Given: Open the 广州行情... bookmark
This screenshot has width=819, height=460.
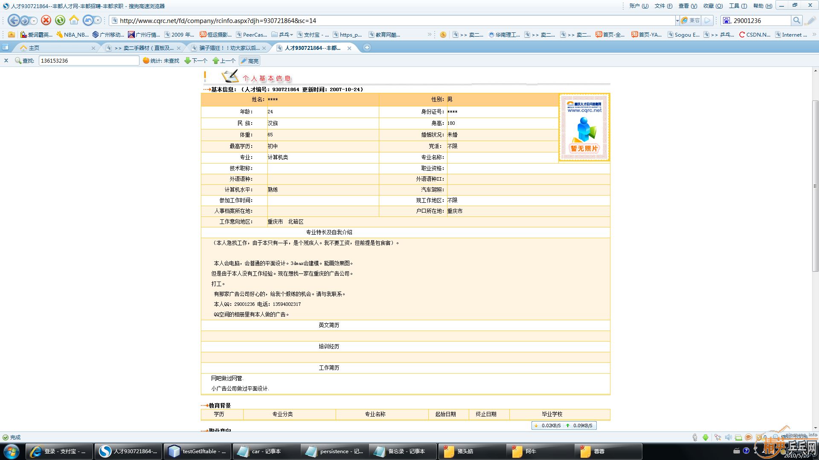Looking at the screenshot, I should tap(144, 34).
